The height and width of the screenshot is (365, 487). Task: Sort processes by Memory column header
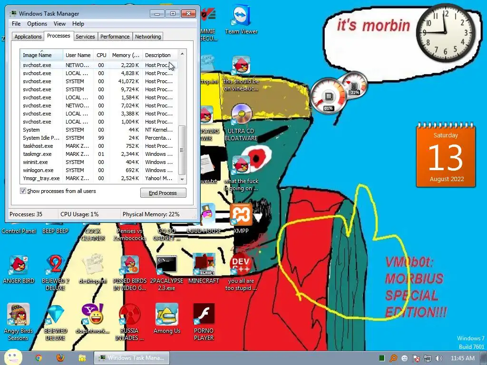(x=126, y=55)
